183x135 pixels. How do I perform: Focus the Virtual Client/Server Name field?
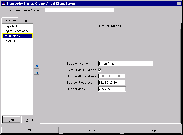pyautogui.click(x=79, y=10)
